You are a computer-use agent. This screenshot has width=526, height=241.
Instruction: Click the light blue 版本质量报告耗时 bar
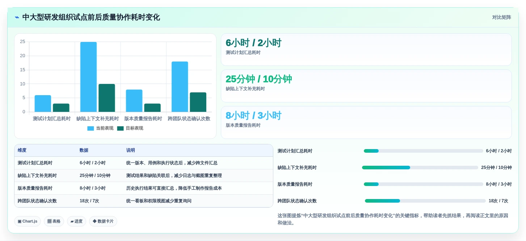(134, 101)
